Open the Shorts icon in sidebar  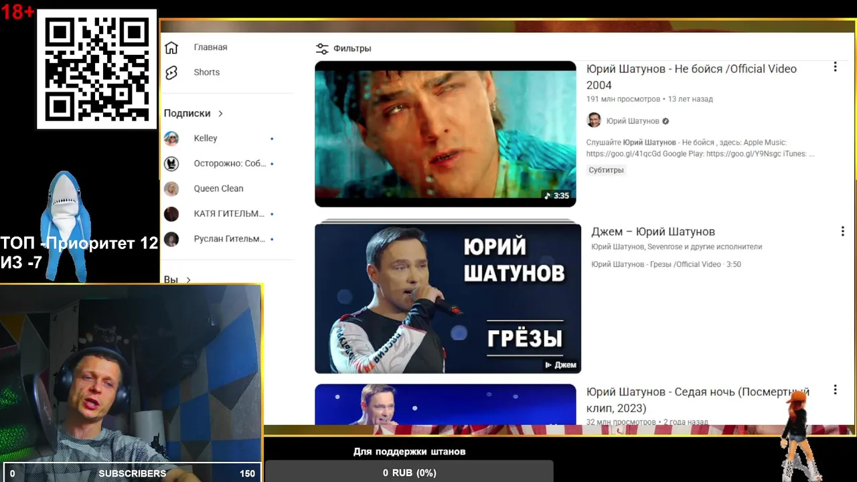(x=171, y=72)
